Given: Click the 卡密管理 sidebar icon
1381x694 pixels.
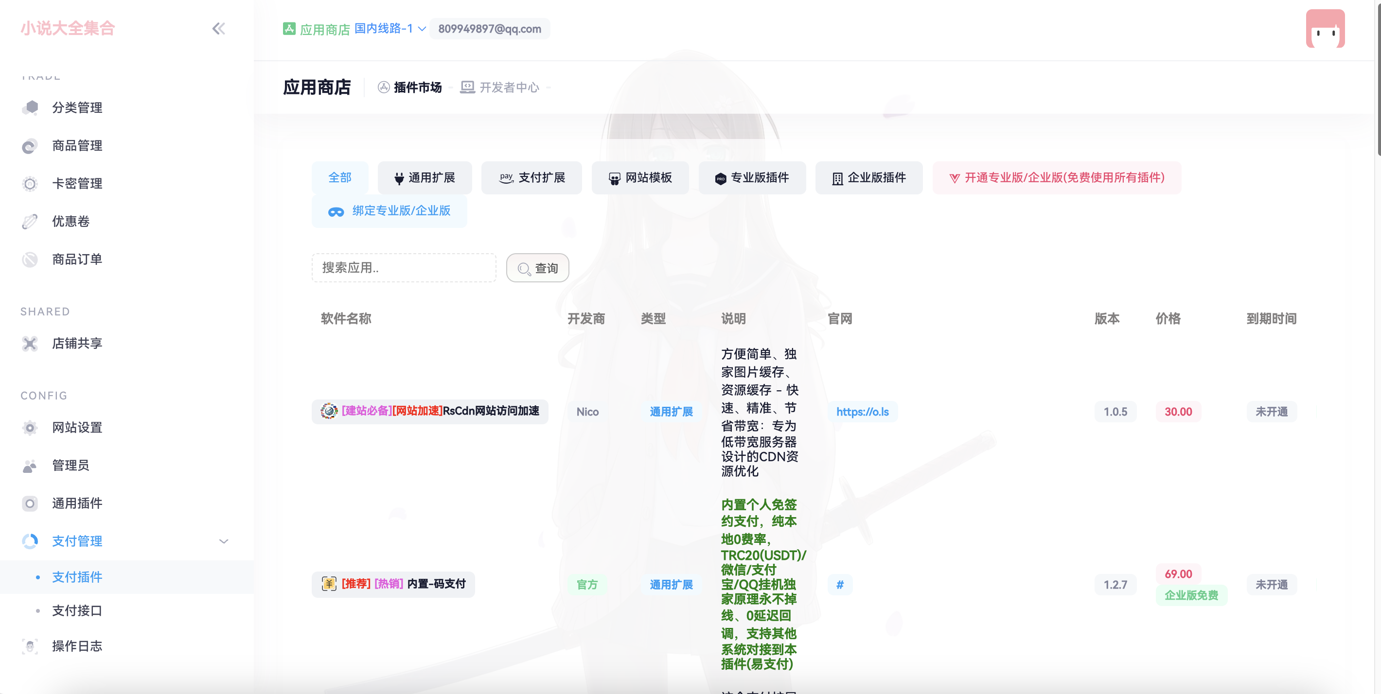Looking at the screenshot, I should [x=30, y=184].
